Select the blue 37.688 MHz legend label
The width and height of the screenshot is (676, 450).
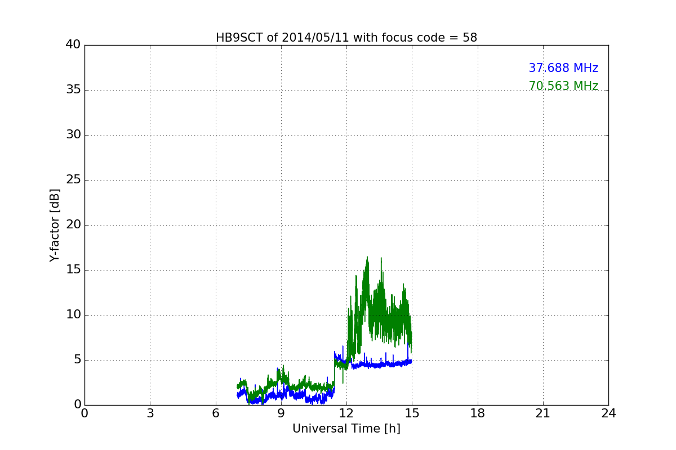(x=563, y=68)
